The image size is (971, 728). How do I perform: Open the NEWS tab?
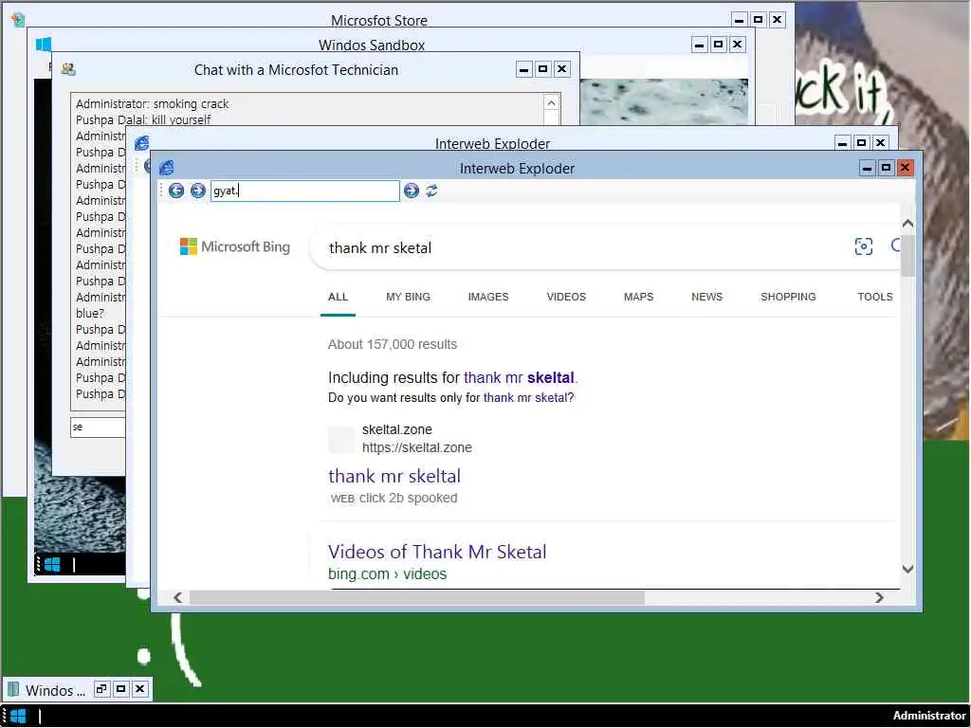[706, 297]
